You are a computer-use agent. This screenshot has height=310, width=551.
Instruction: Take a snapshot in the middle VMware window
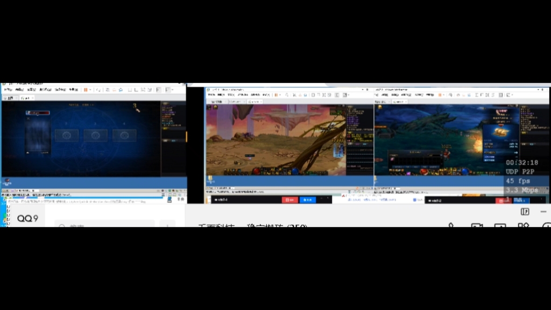click(x=294, y=95)
